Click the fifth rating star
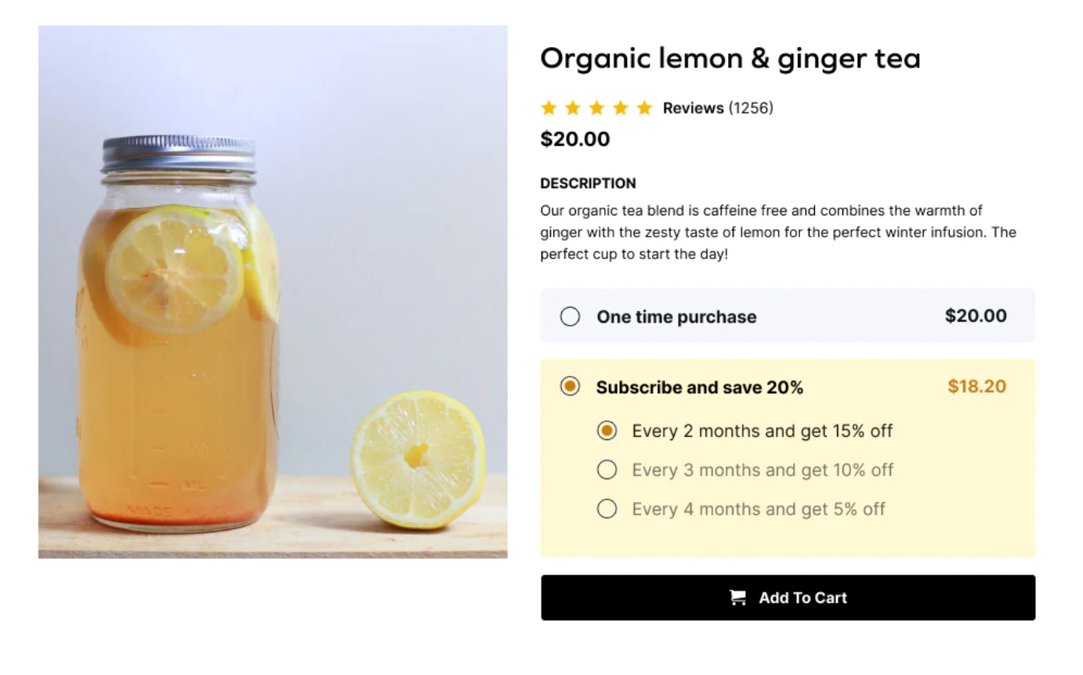The image size is (1083, 675). (x=644, y=108)
